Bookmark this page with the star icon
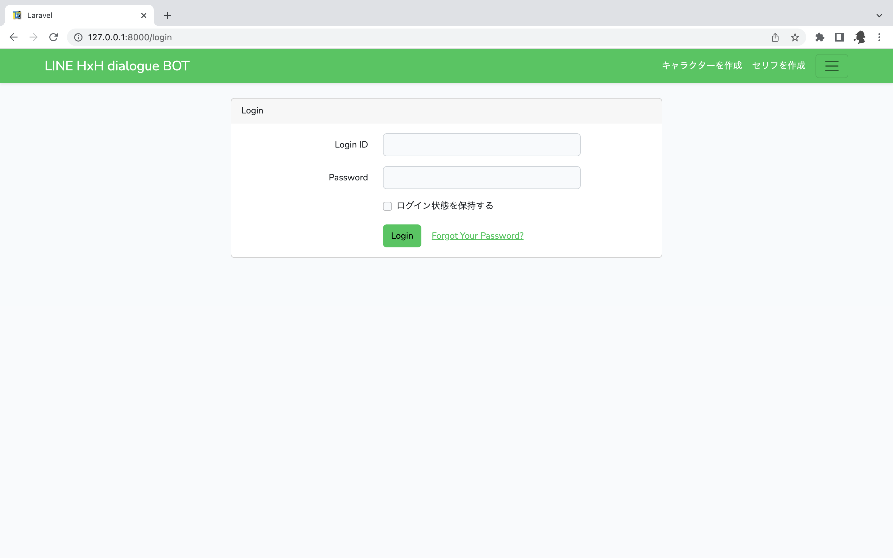 point(794,37)
